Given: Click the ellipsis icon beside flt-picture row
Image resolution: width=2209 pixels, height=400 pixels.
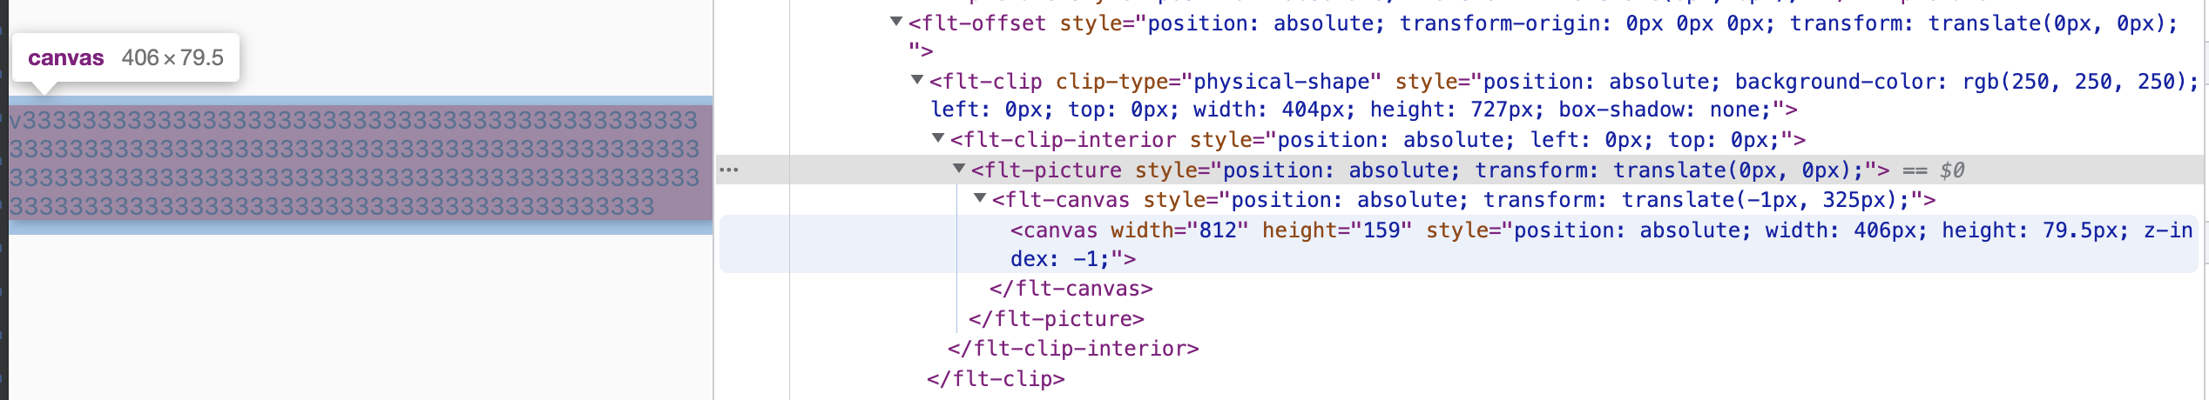Looking at the screenshot, I should point(729,170).
